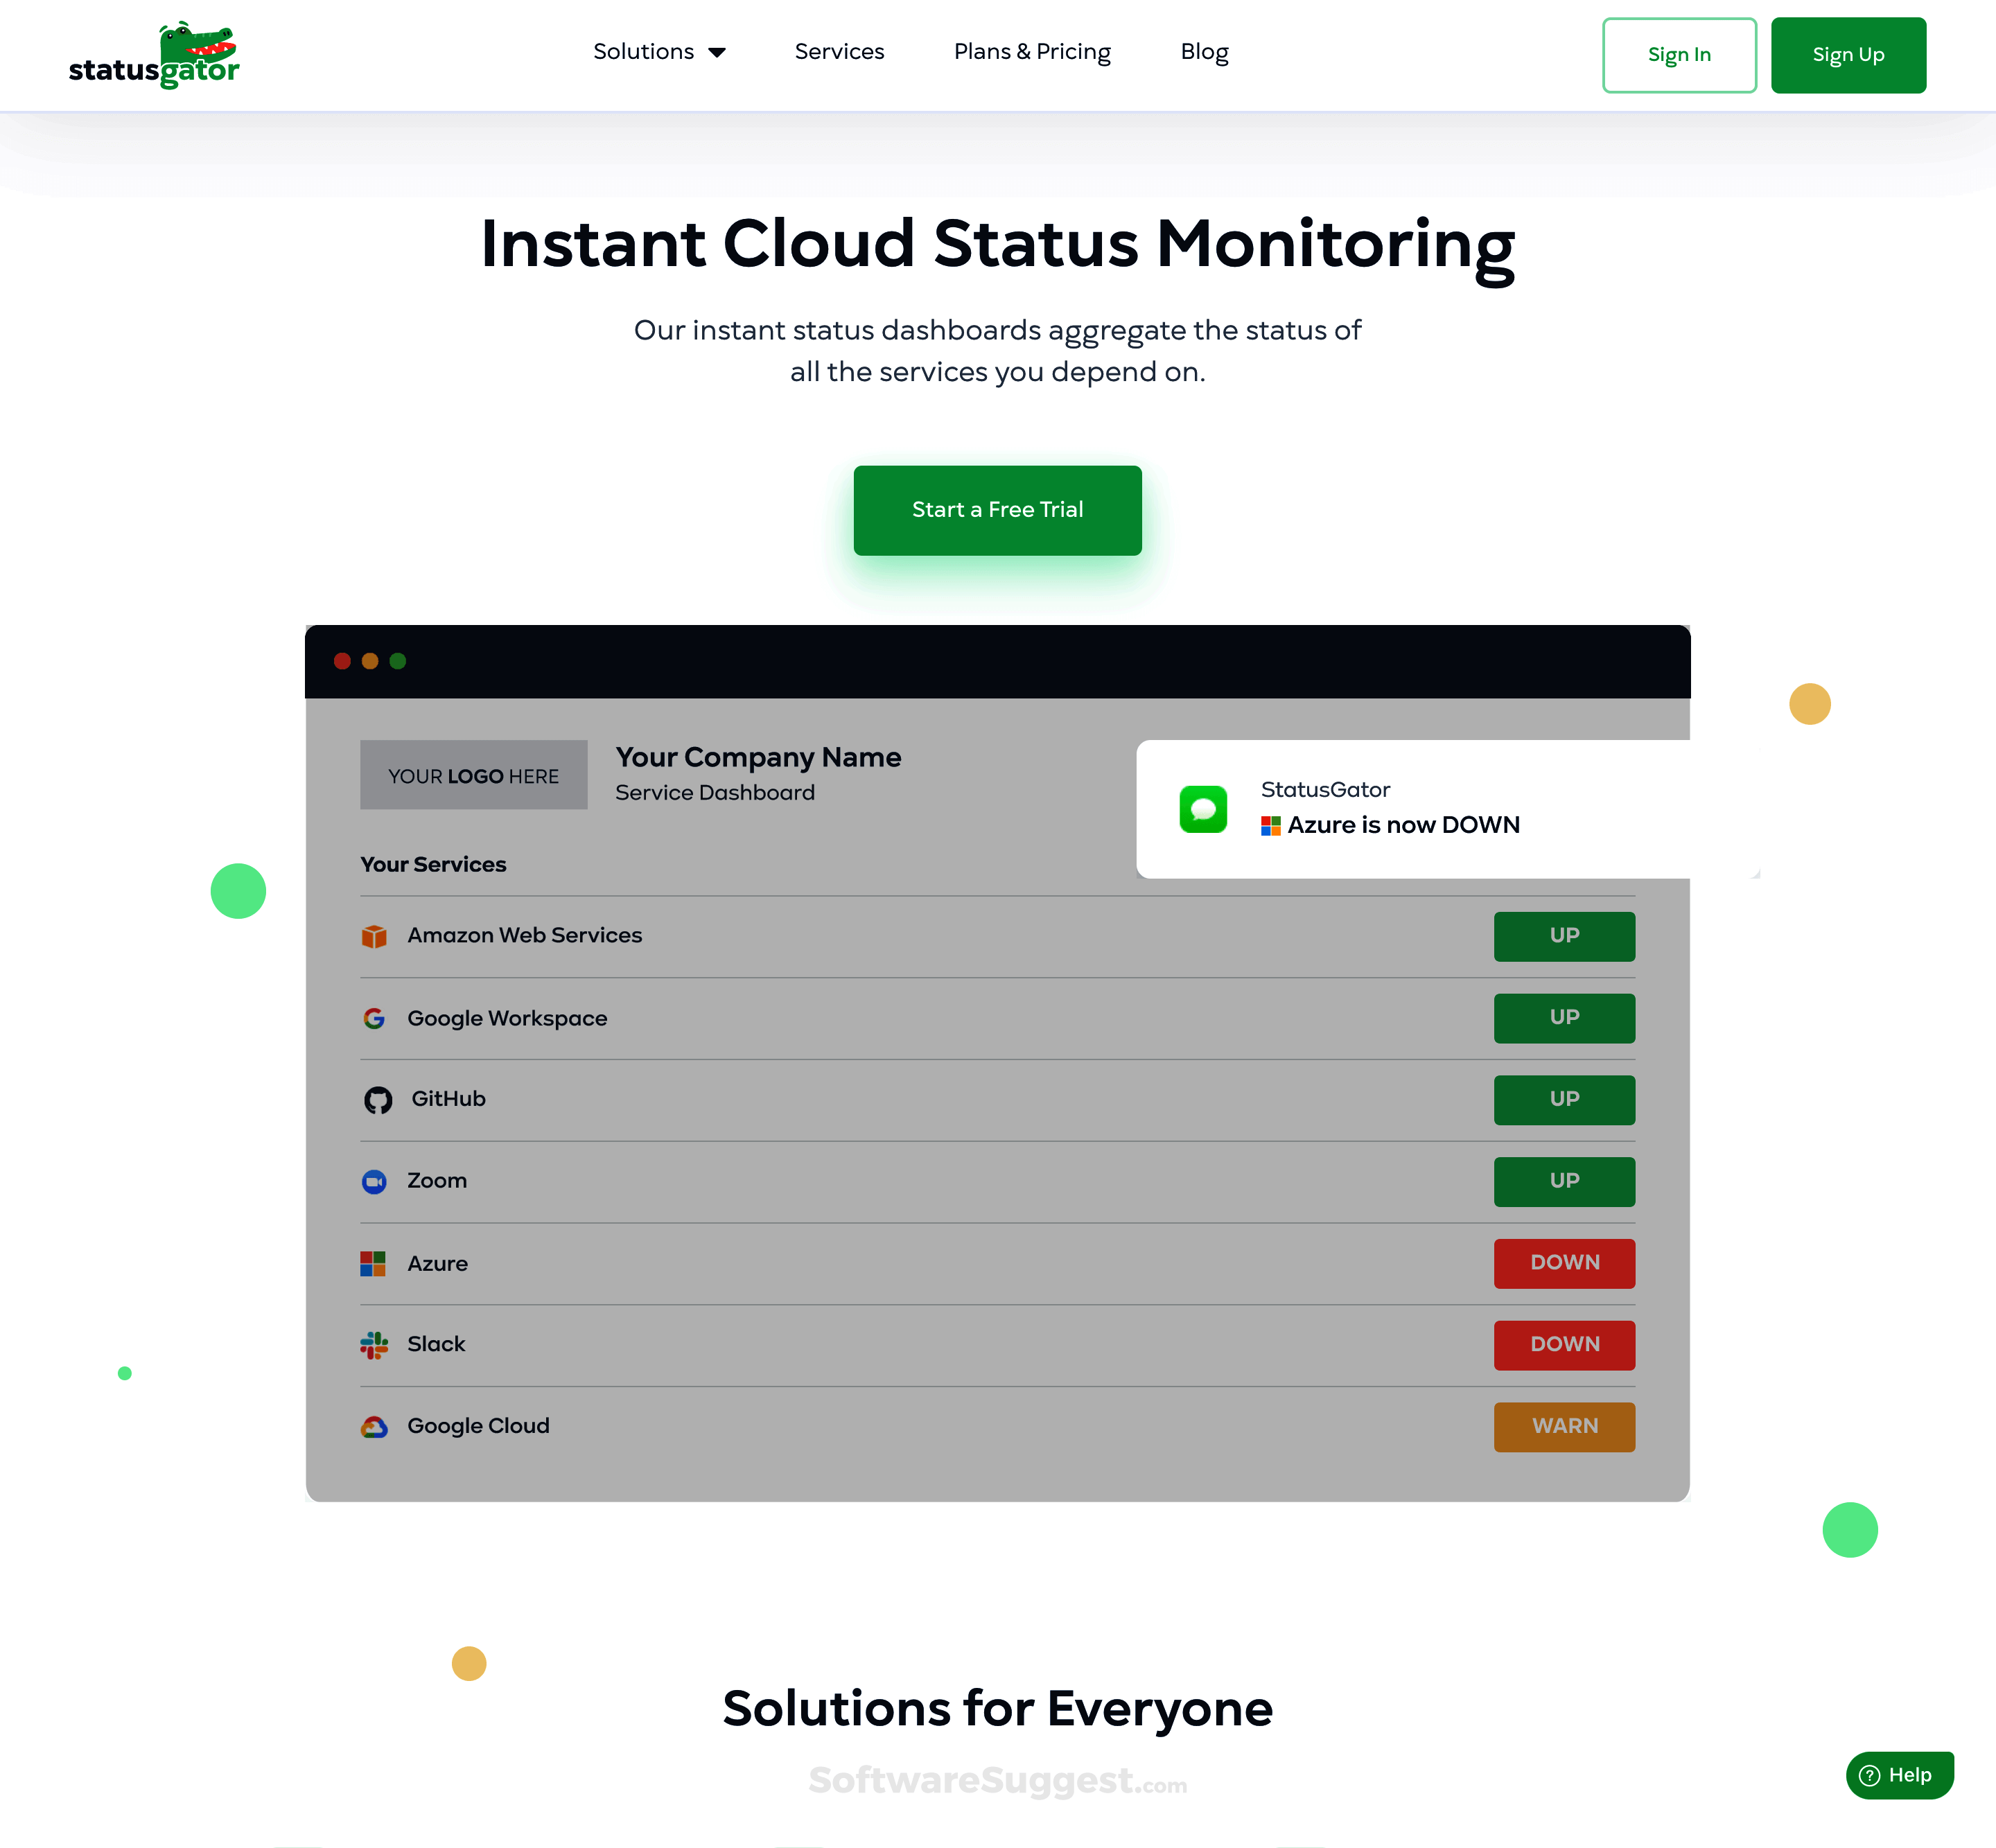The height and width of the screenshot is (1848, 1996).
Task: Click the Slack icon in the services list
Action: tap(374, 1345)
